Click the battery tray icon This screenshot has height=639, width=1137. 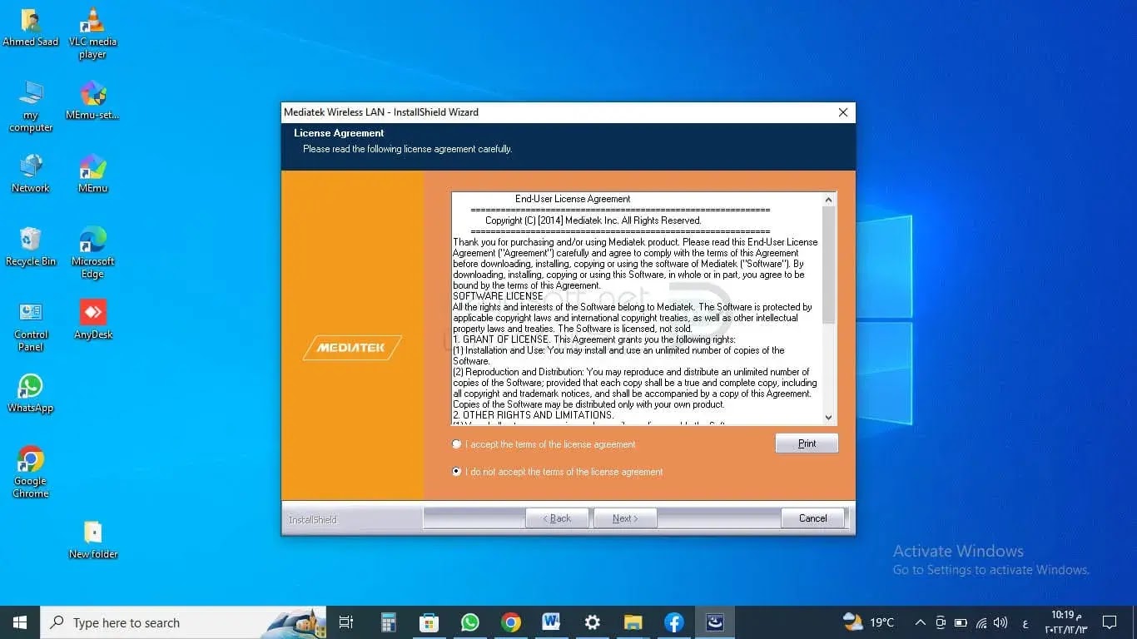point(961,622)
